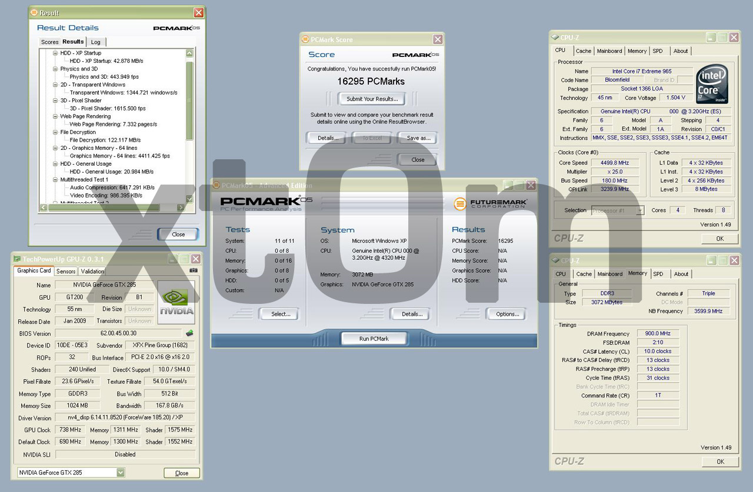Click Options button under Results

(x=507, y=314)
